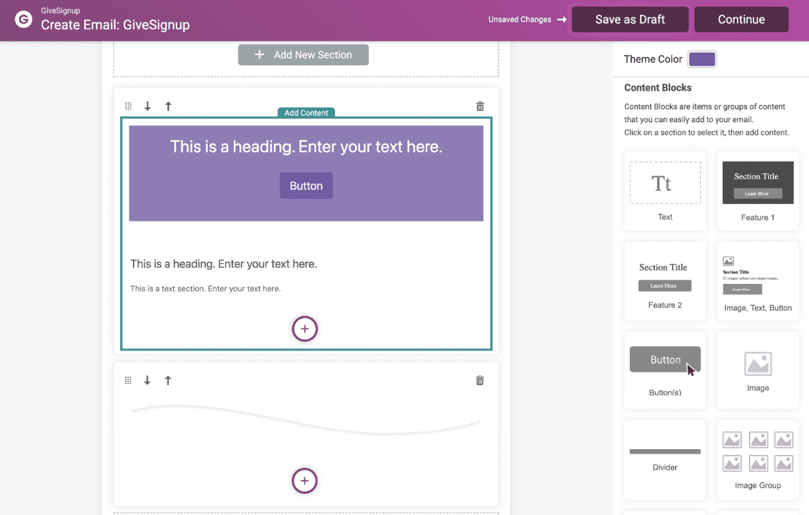Image resolution: width=809 pixels, height=515 pixels.
Task: Click the drag handle of the heading section
Action: (x=129, y=106)
